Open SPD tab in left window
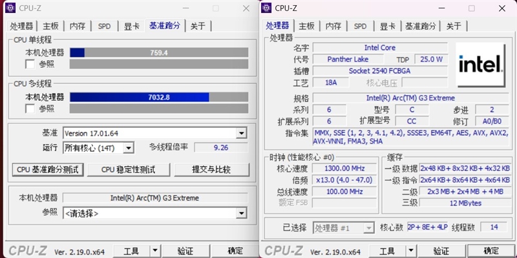Screen dimensions: 517x258 pos(105,26)
